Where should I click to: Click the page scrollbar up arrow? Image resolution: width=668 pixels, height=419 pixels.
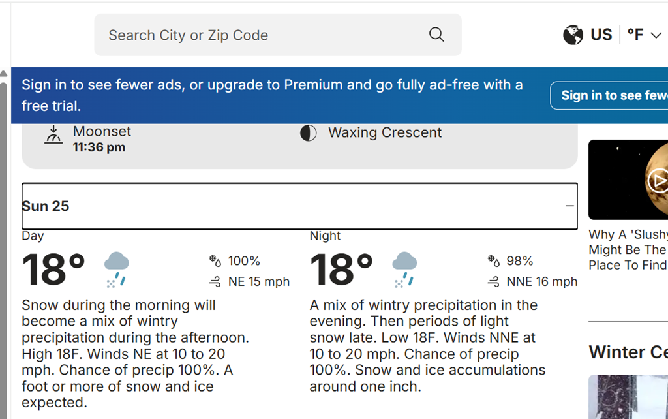click(x=4, y=73)
